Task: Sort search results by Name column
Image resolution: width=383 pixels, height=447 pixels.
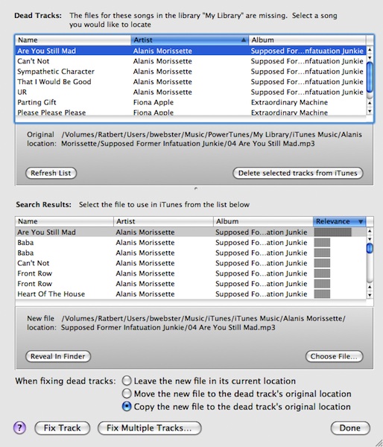Action: pyautogui.click(x=64, y=221)
